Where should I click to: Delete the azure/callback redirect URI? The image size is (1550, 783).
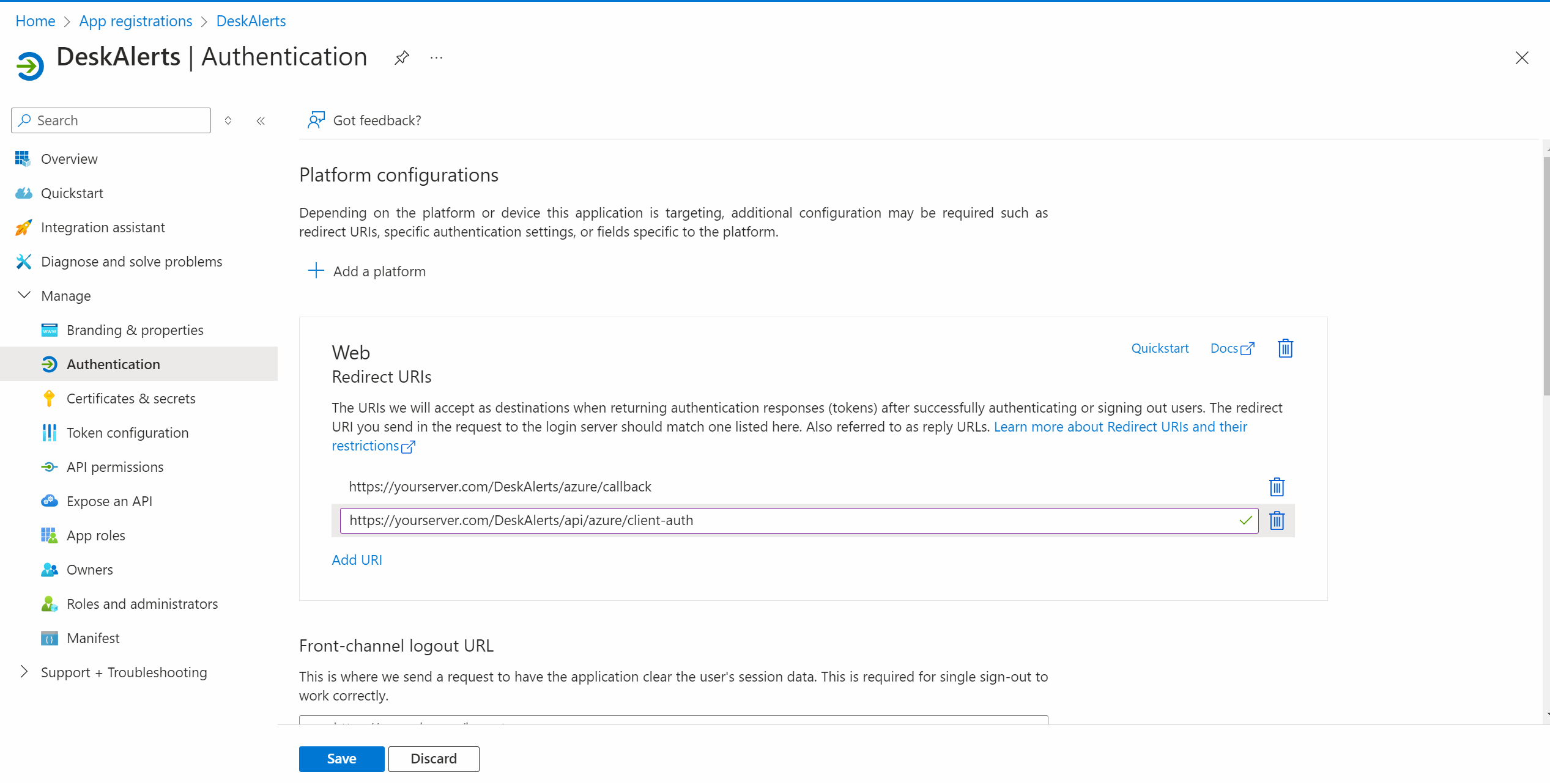(x=1277, y=487)
